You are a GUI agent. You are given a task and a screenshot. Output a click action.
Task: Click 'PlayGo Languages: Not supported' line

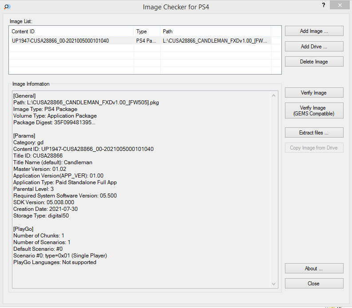click(55, 262)
